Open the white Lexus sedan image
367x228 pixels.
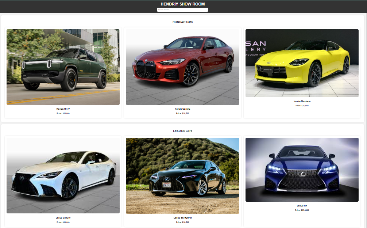63,175
